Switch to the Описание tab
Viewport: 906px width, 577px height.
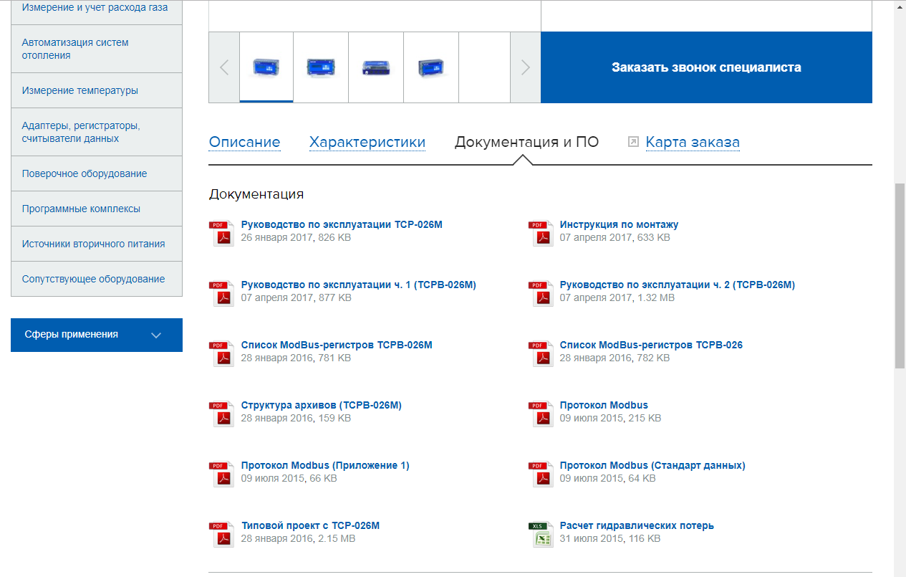click(244, 142)
